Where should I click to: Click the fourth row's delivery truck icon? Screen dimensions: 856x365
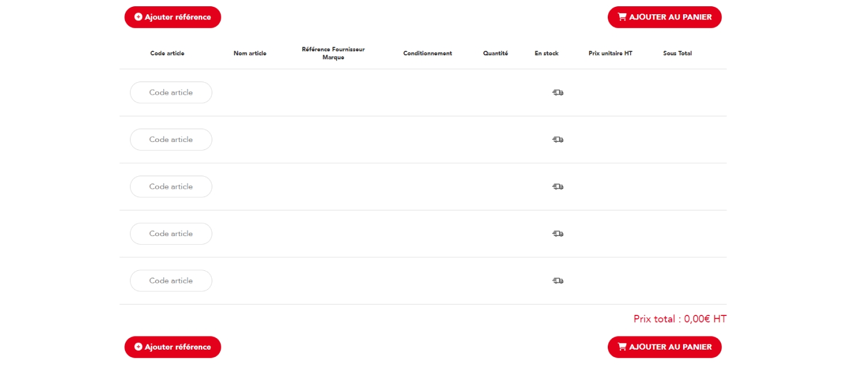point(558,234)
